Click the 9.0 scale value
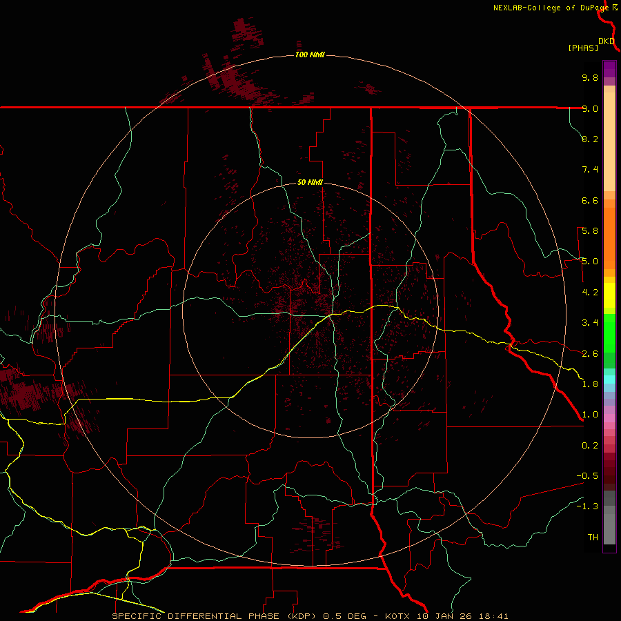Screen dimensions: 621x621 (x=590, y=108)
